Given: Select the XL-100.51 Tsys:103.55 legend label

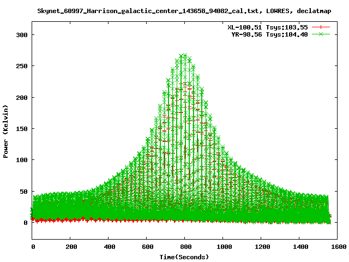Looking at the screenshot, I should [268, 27].
